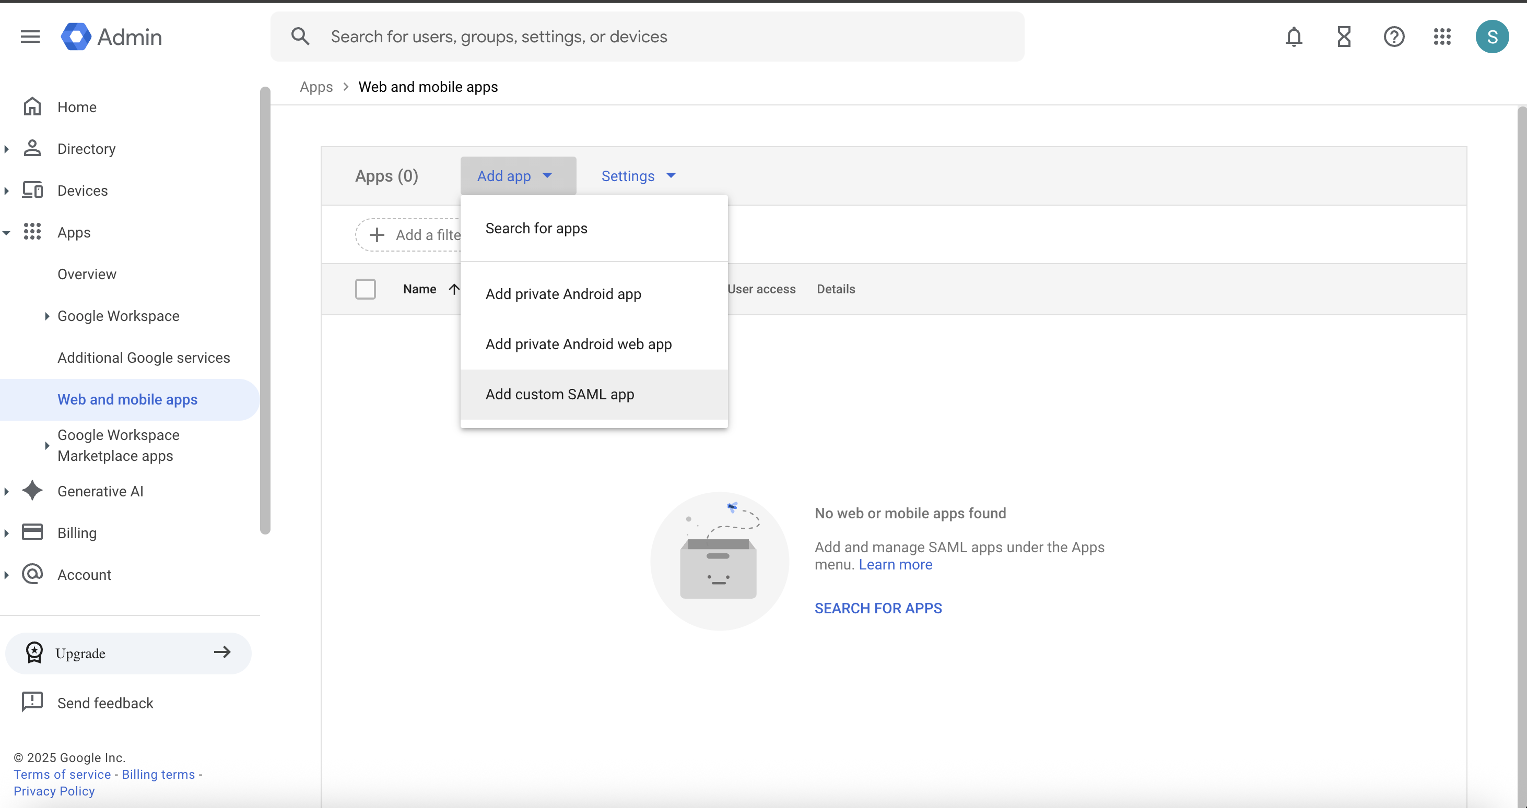Open the account avatar S
This screenshot has height=808, width=1527.
pos(1492,37)
